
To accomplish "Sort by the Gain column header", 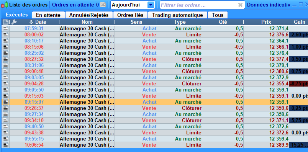I will tap(299, 22).
